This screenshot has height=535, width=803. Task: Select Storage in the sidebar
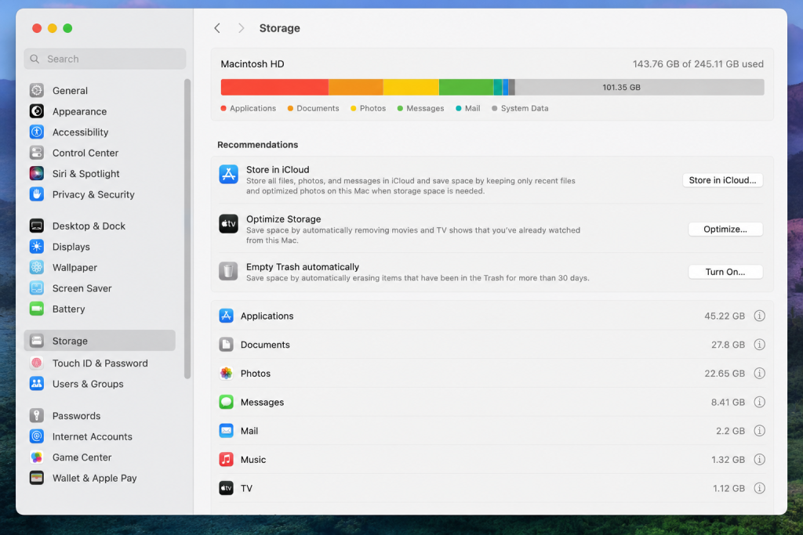point(100,341)
